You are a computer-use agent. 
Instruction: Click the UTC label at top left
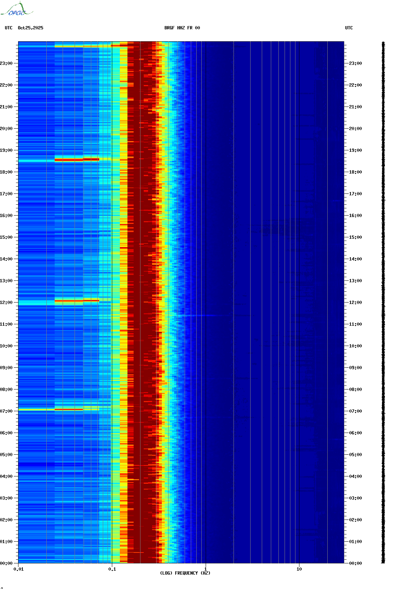[x=9, y=28]
